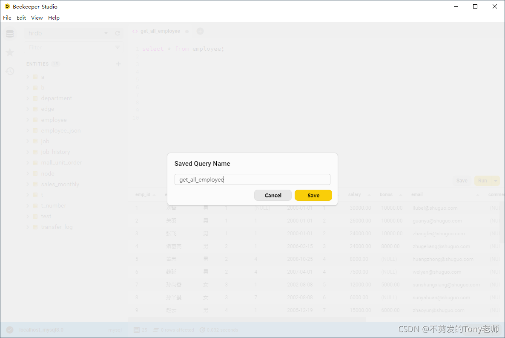Click the table icon next to department
The height and width of the screenshot is (338, 505).
coord(35,98)
